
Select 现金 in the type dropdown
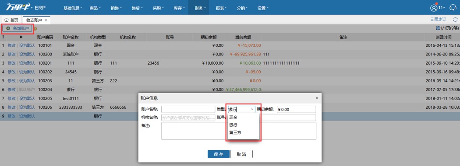244,117
